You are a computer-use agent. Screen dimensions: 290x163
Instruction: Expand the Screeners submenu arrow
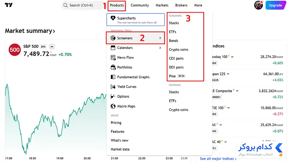160,38
